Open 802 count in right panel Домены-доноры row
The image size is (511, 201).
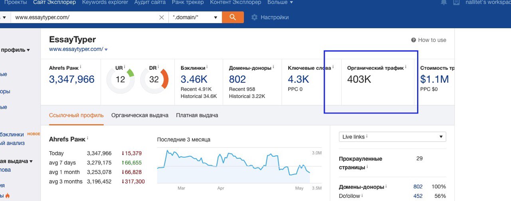click(418, 186)
